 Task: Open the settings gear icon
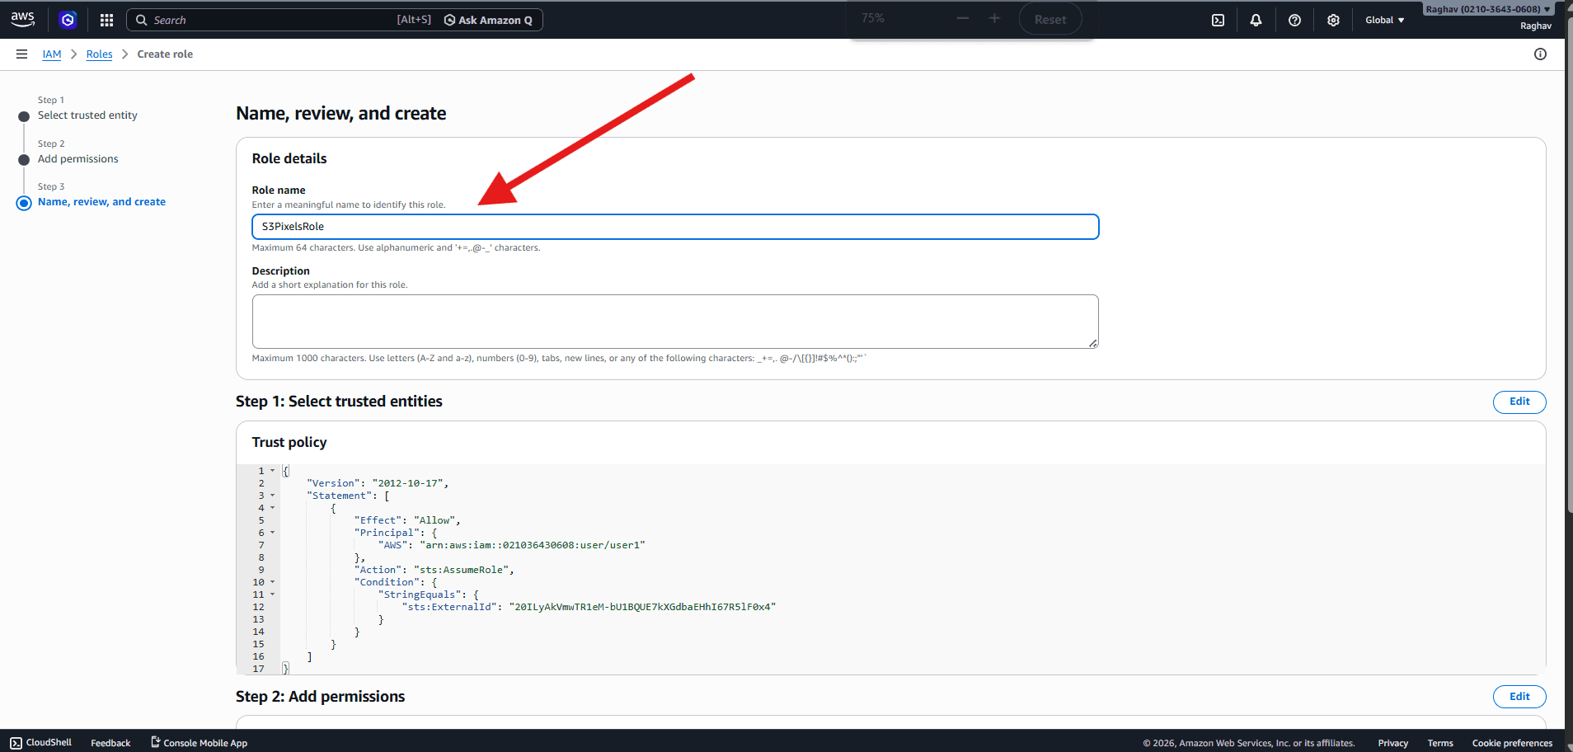pos(1333,20)
